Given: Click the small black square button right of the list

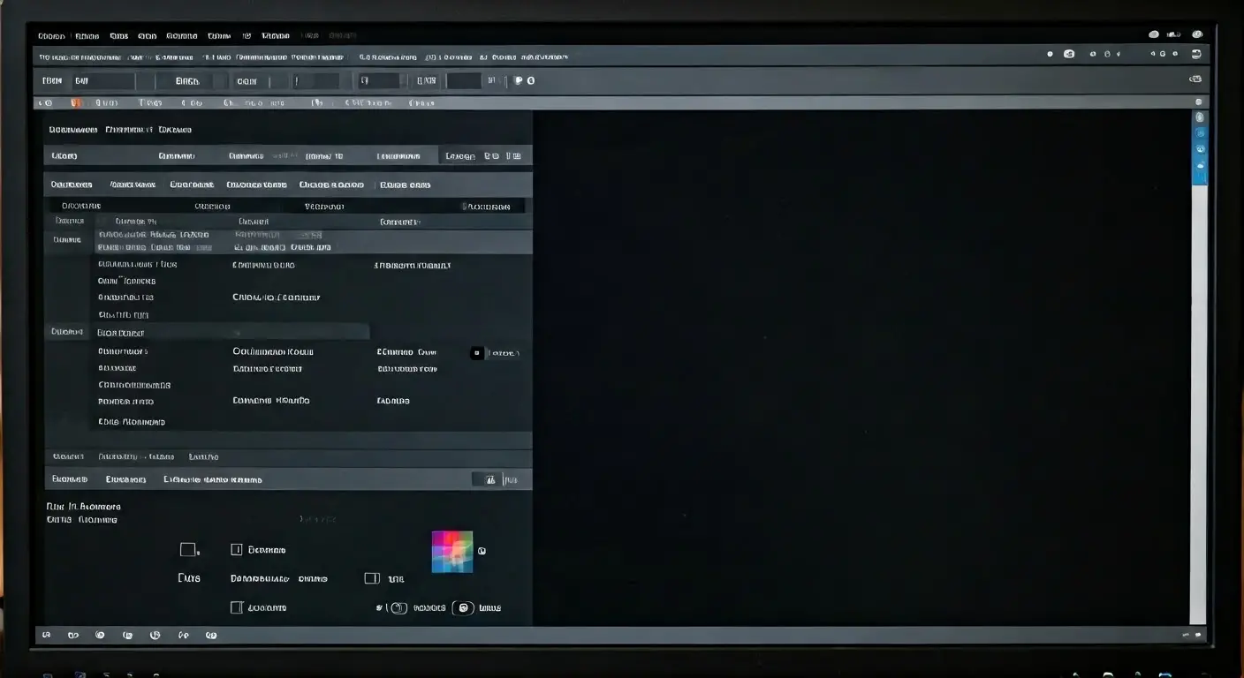Looking at the screenshot, I should point(476,353).
